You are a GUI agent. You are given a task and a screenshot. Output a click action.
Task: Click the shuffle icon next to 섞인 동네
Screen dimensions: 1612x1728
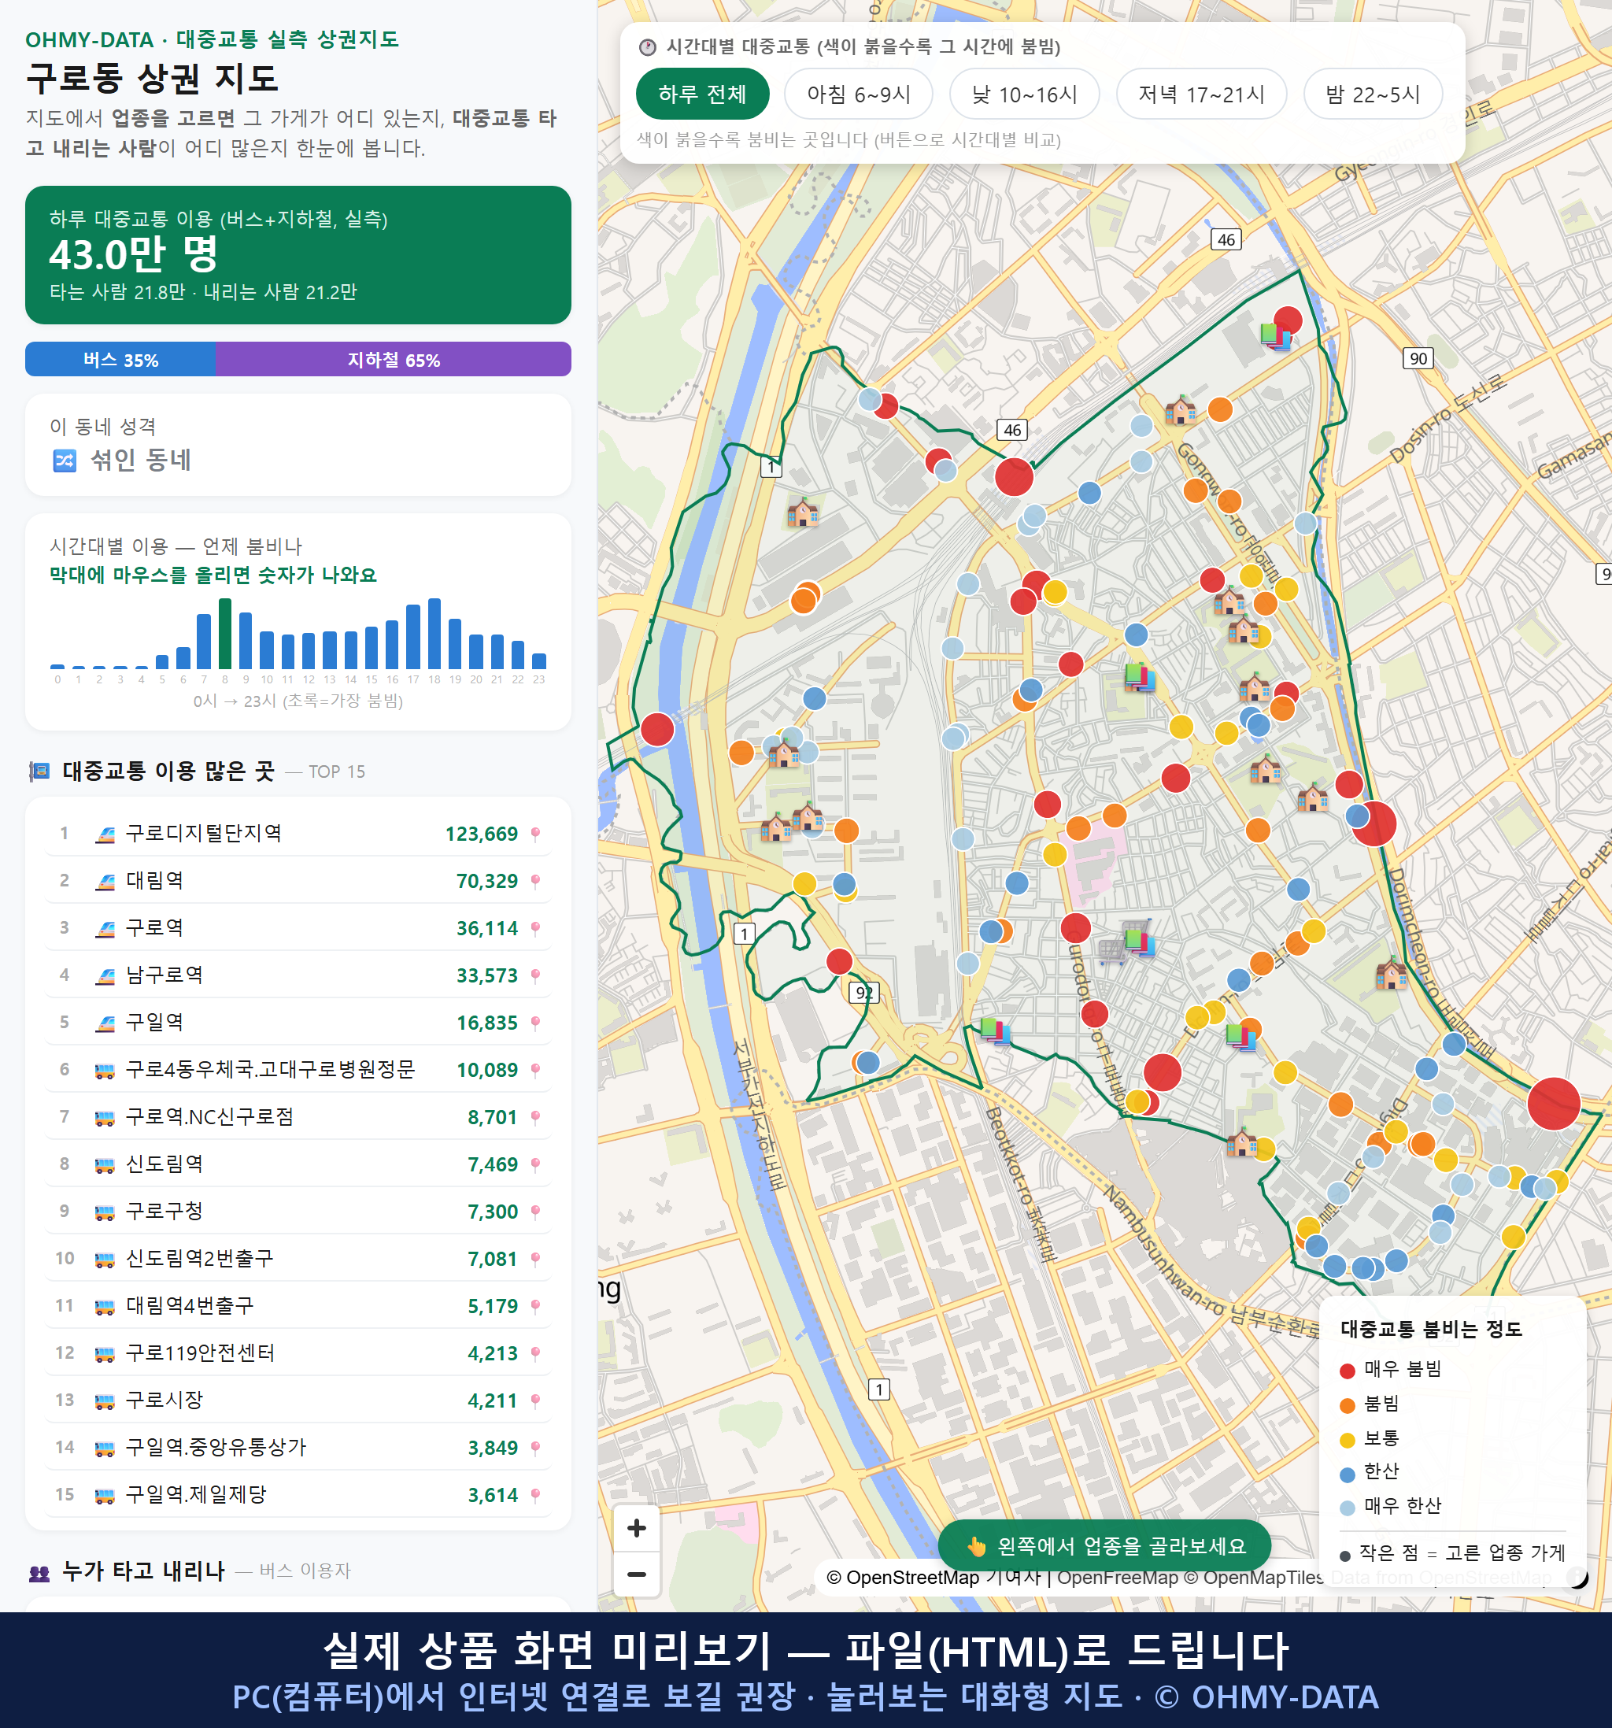pyautogui.click(x=65, y=460)
